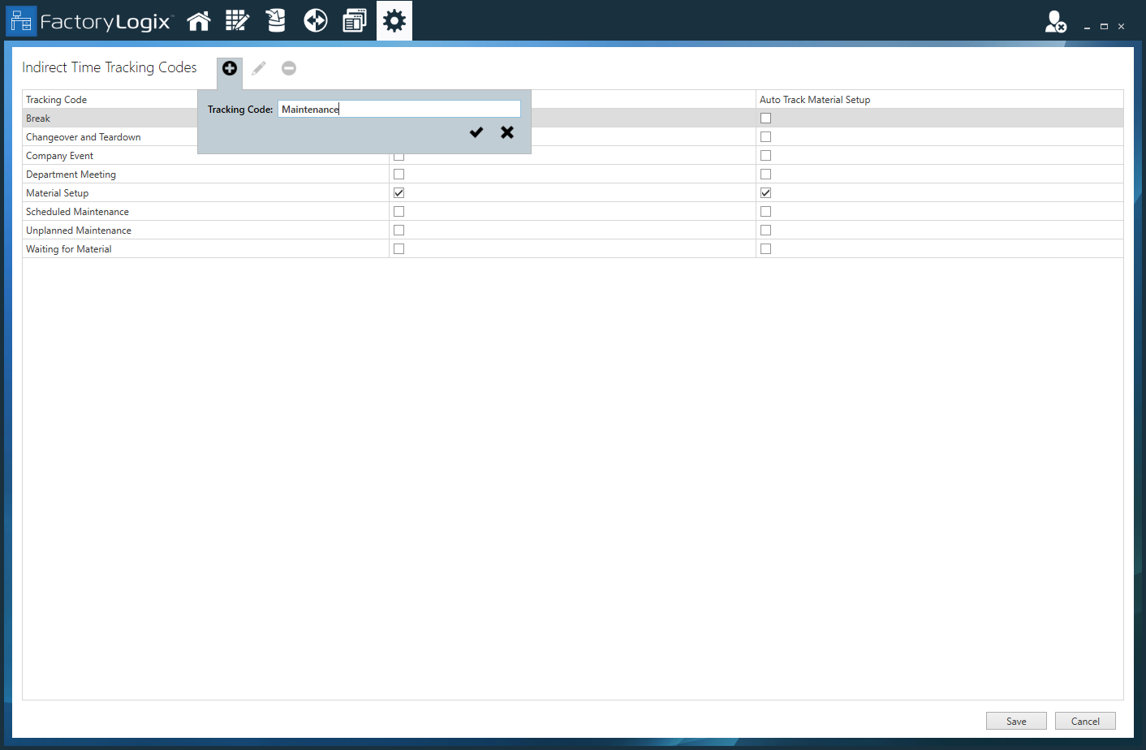The image size is (1146, 750).
Task: Uncheck the Material Setup row's first checkbox
Action: coord(399,192)
